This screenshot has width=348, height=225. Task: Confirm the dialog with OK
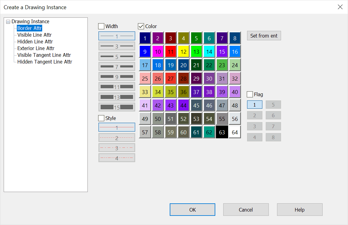[x=192, y=209]
